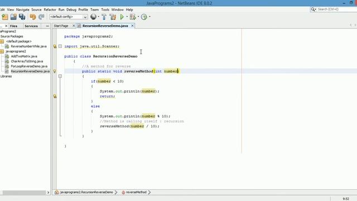357x201 pixels.
Task: Close the Projects panel tab
Action: coord(6,26)
